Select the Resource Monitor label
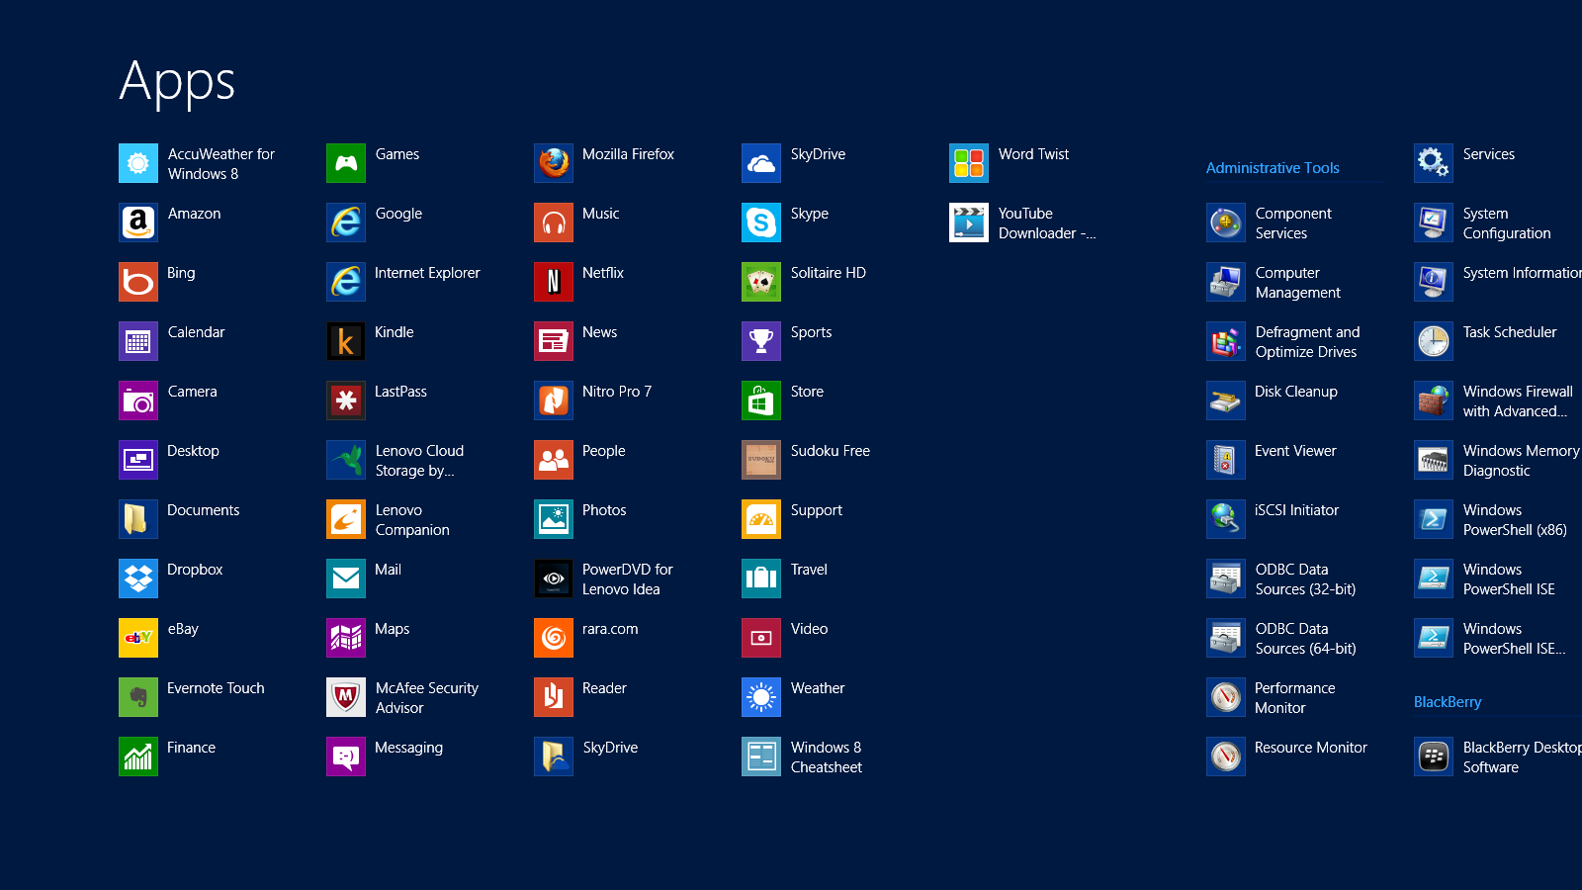 pyautogui.click(x=1311, y=748)
